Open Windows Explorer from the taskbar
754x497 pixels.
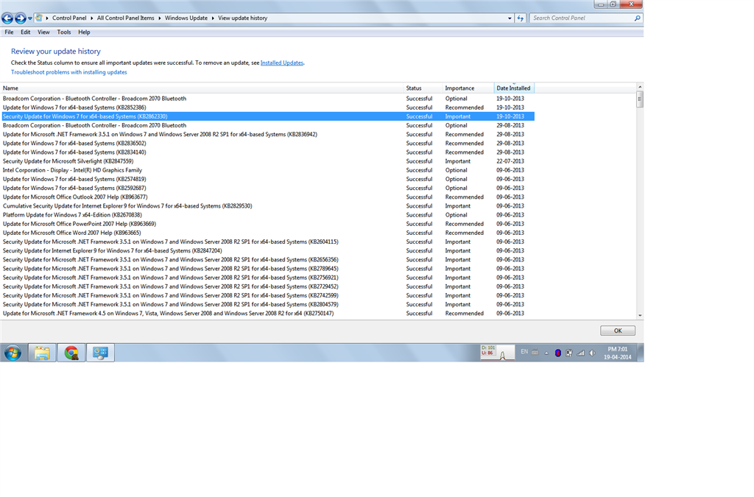pos(42,353)
